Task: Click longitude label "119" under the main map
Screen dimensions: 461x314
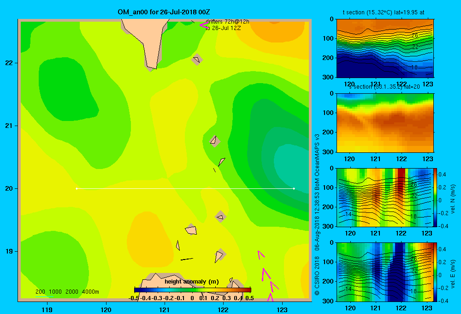Action: coord(47,309)
